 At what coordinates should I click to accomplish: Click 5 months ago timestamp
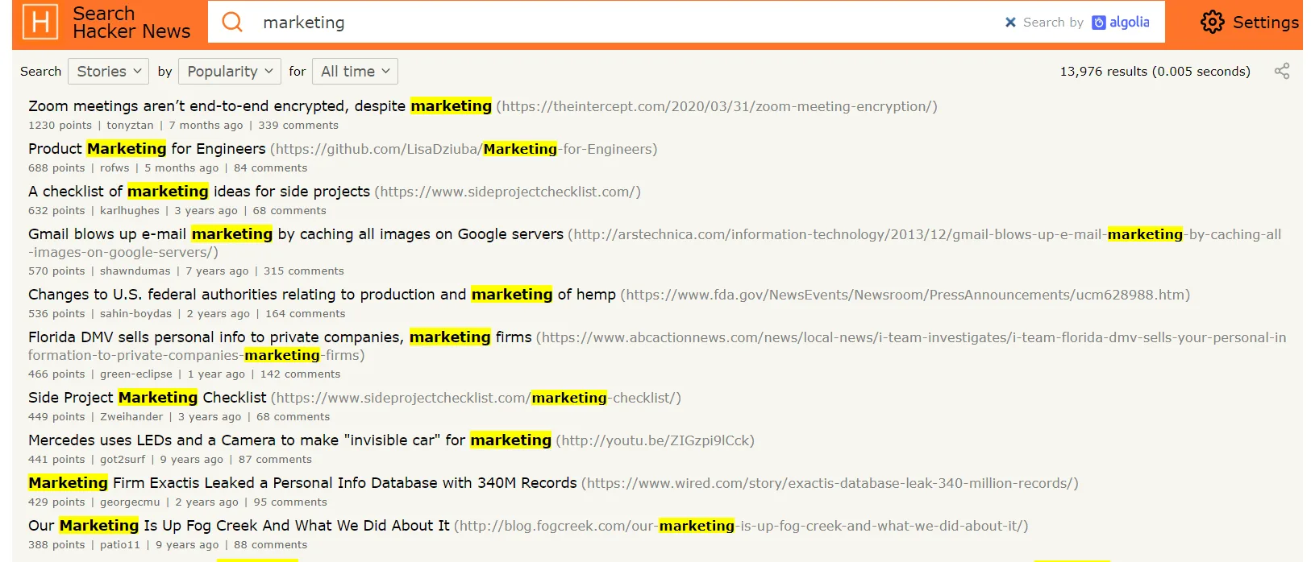click(181, 168)
